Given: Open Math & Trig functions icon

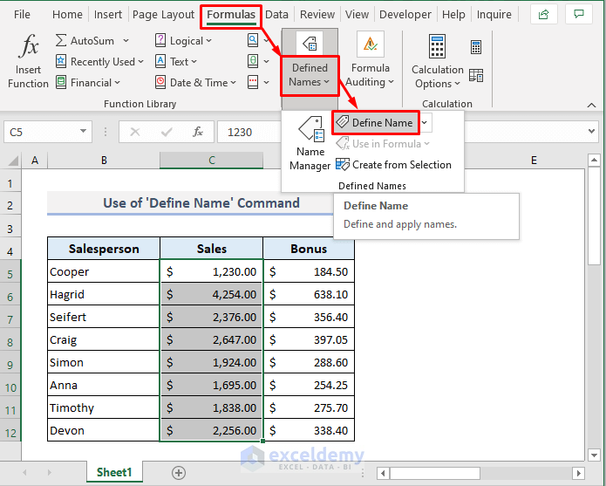Looking at the screenshot, I should pos(253,61).
